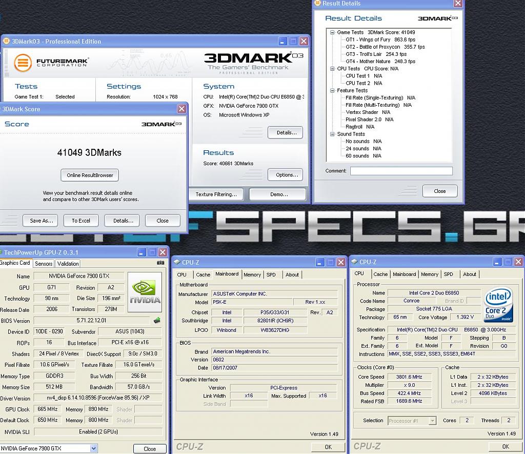The width and height of the screenshot is (525, 454).
Task: Select the Pixel Shader 2.0 row
Action: (370, 120)
